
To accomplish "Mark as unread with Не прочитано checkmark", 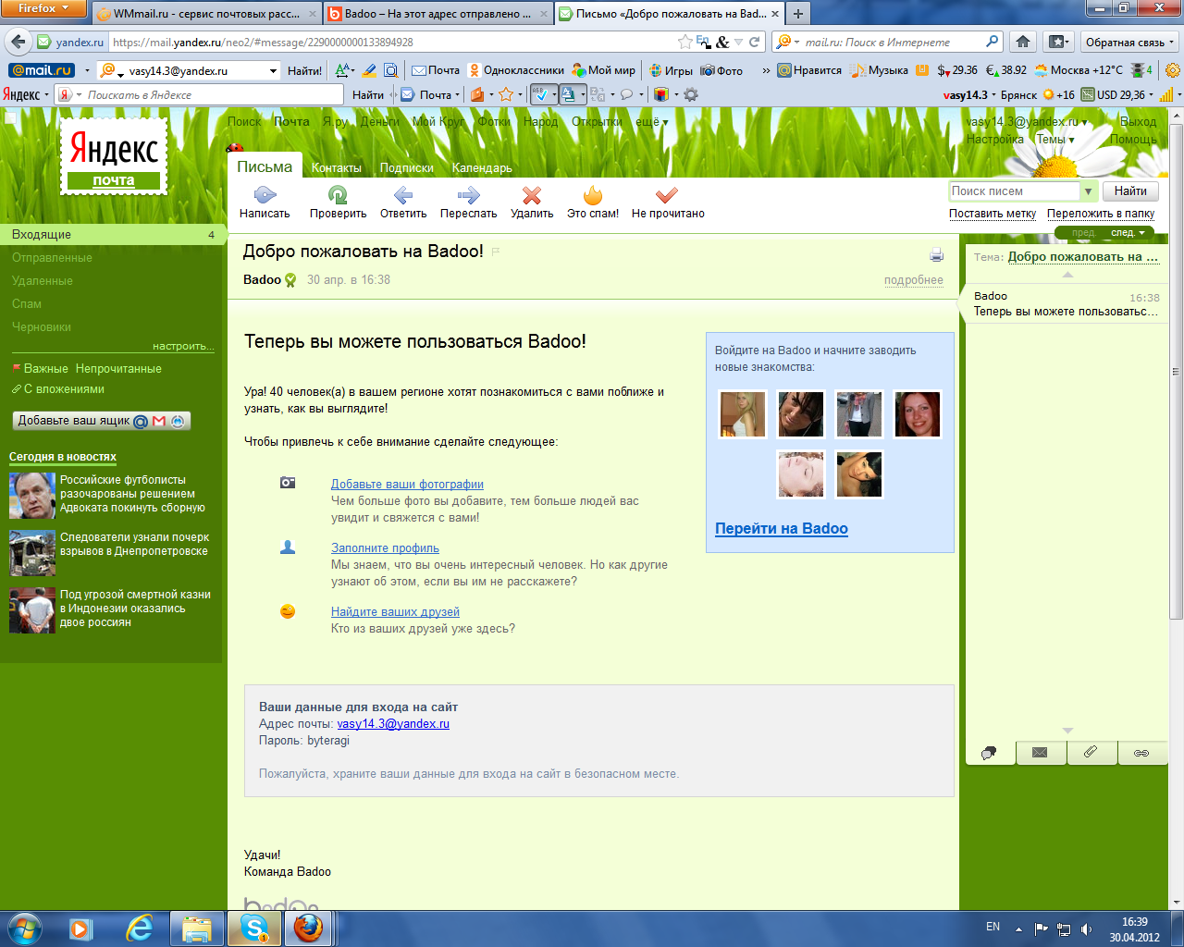I will tap(667, 195).
